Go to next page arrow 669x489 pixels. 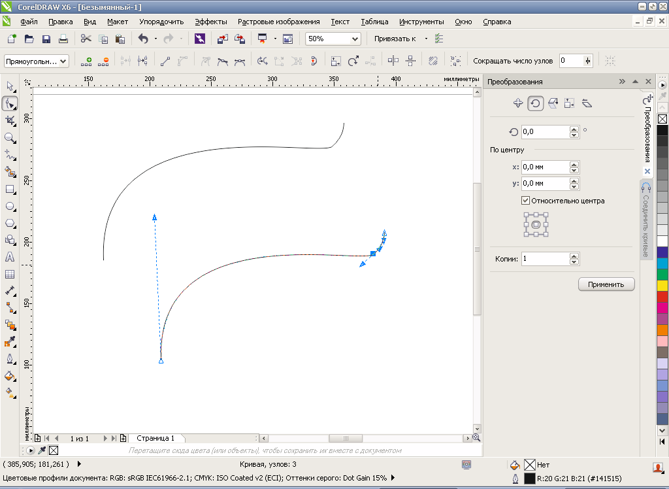tap(105, 438)
